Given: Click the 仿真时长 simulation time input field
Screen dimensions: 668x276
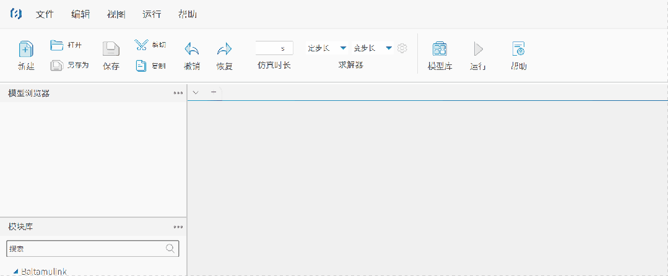Looking at the screenshot, I should click(274, 48).
